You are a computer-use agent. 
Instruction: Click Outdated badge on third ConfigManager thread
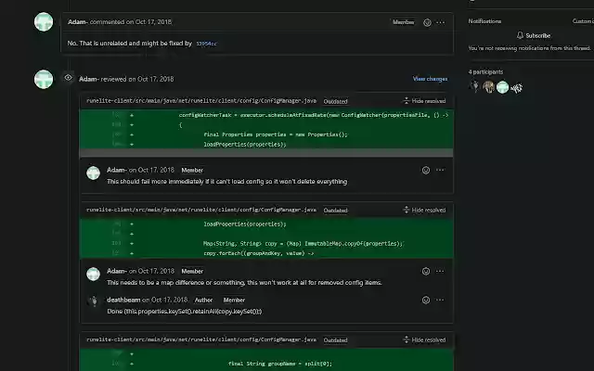(x=335, y=340)
